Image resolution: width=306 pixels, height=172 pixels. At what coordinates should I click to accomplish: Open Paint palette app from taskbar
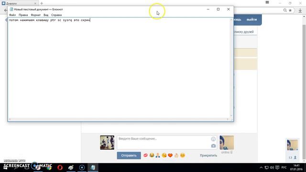point(71,168)
